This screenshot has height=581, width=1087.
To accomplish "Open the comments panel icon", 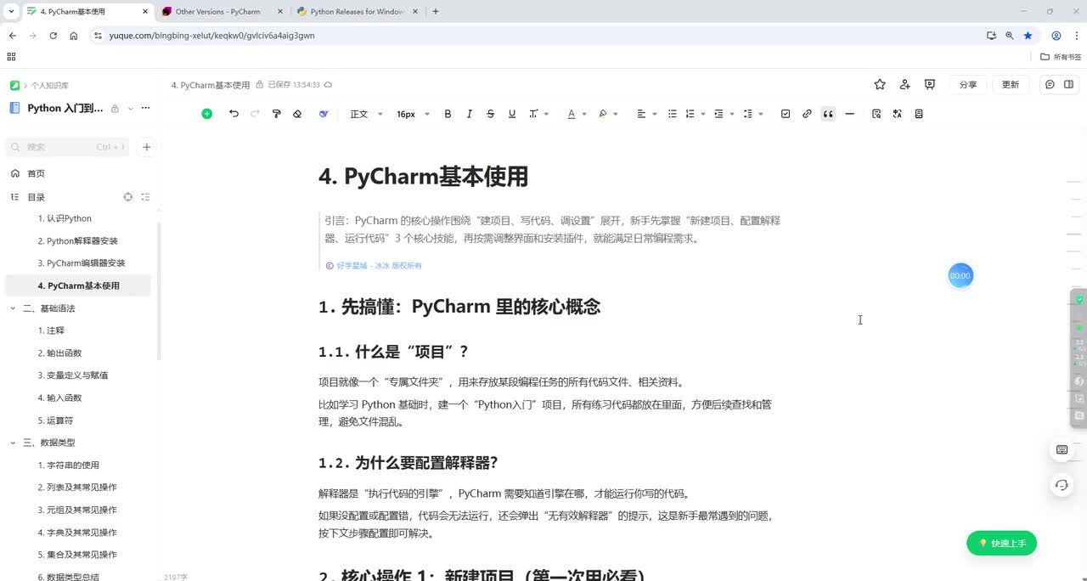I will click(1050, 84).
